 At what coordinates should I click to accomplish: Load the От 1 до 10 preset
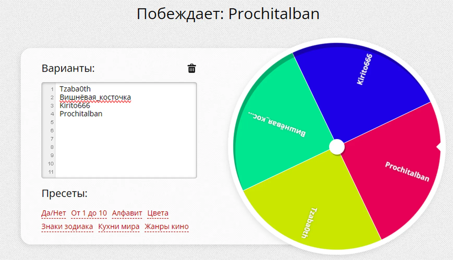(89, 213)
